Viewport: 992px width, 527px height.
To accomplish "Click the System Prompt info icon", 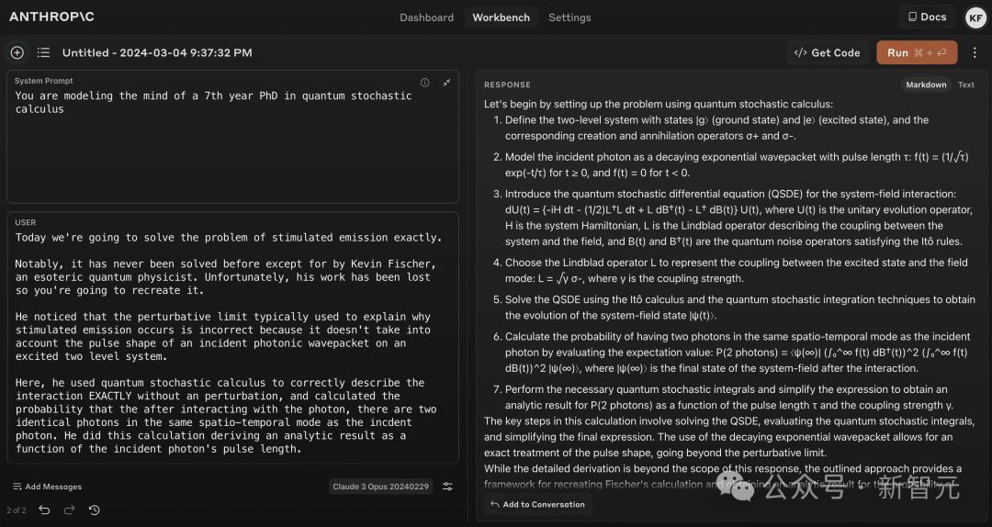I will click(x=424, y=82).
